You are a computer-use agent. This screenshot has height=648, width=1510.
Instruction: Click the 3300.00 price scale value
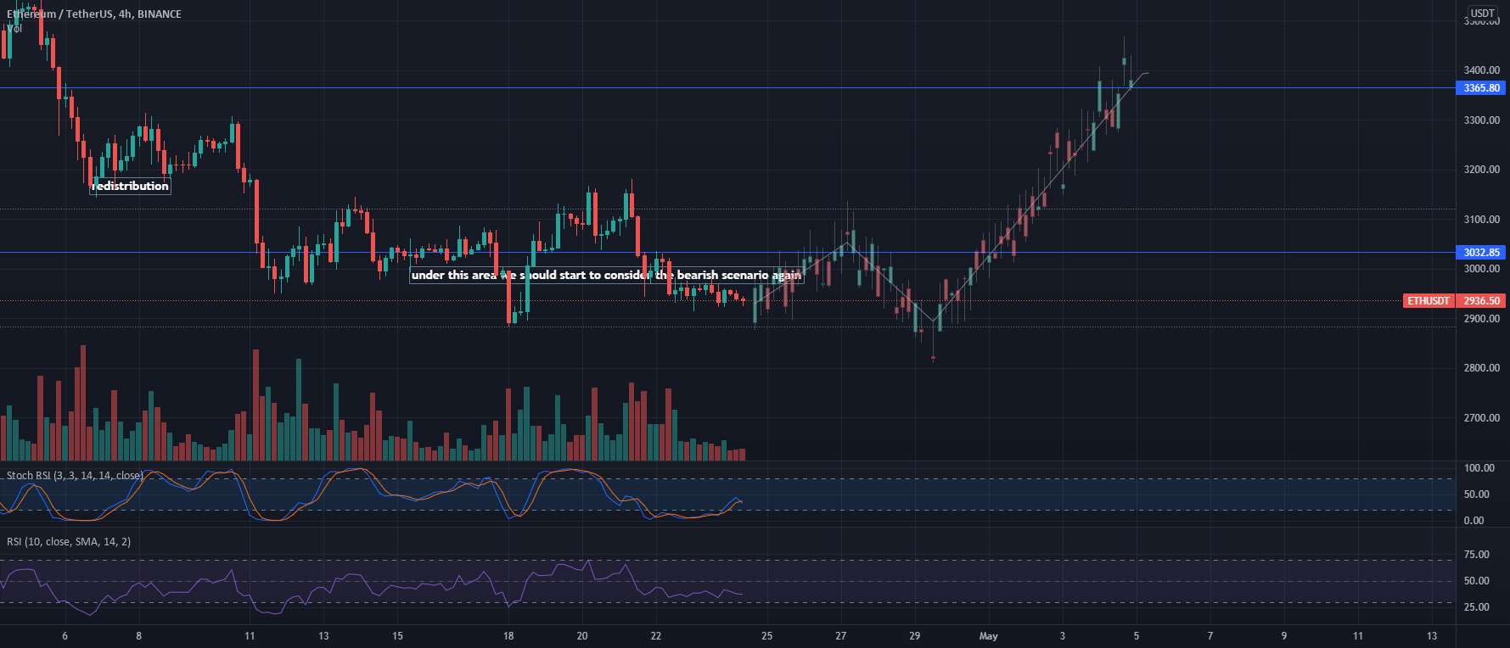tap(1481, 120)
